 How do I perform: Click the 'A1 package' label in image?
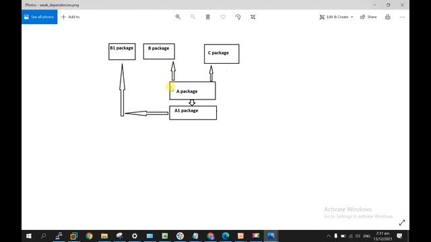click(x=187, y=110)
